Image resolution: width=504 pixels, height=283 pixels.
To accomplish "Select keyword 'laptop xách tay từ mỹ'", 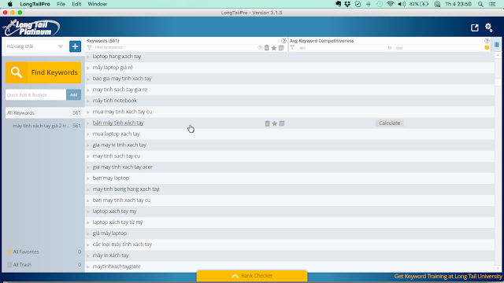I will tap(117, 222).
